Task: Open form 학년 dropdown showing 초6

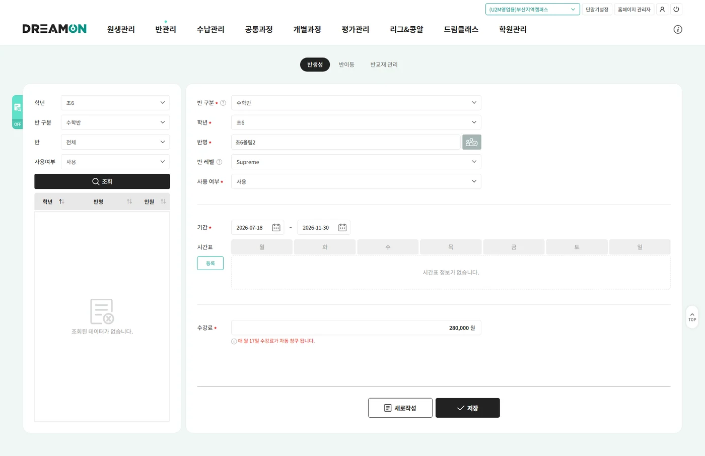Action: click(356, 122)
